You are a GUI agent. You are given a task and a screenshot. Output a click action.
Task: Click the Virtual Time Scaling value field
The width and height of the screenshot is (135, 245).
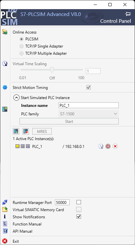pos(93,71)
